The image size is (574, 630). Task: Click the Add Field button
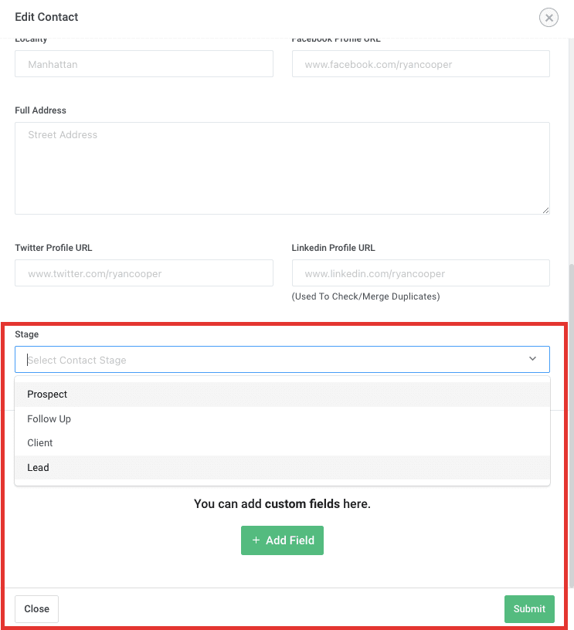pyautogui.click(x=282, y=540)
